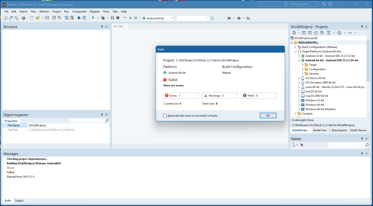373x206 pixels.
Task: Click the Object Inspector search magnifier
Action: pyautogui.click(x=107, y=121)
